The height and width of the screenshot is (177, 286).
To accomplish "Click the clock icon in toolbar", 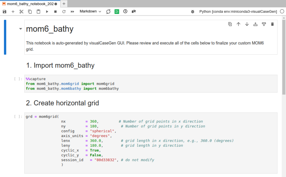I will 125,11.
